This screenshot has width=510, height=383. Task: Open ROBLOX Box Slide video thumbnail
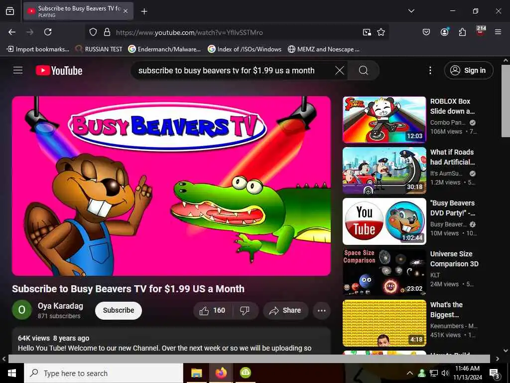[384, 120]
